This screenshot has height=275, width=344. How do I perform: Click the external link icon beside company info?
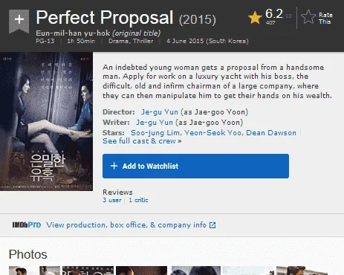click(x=212, y=225)
